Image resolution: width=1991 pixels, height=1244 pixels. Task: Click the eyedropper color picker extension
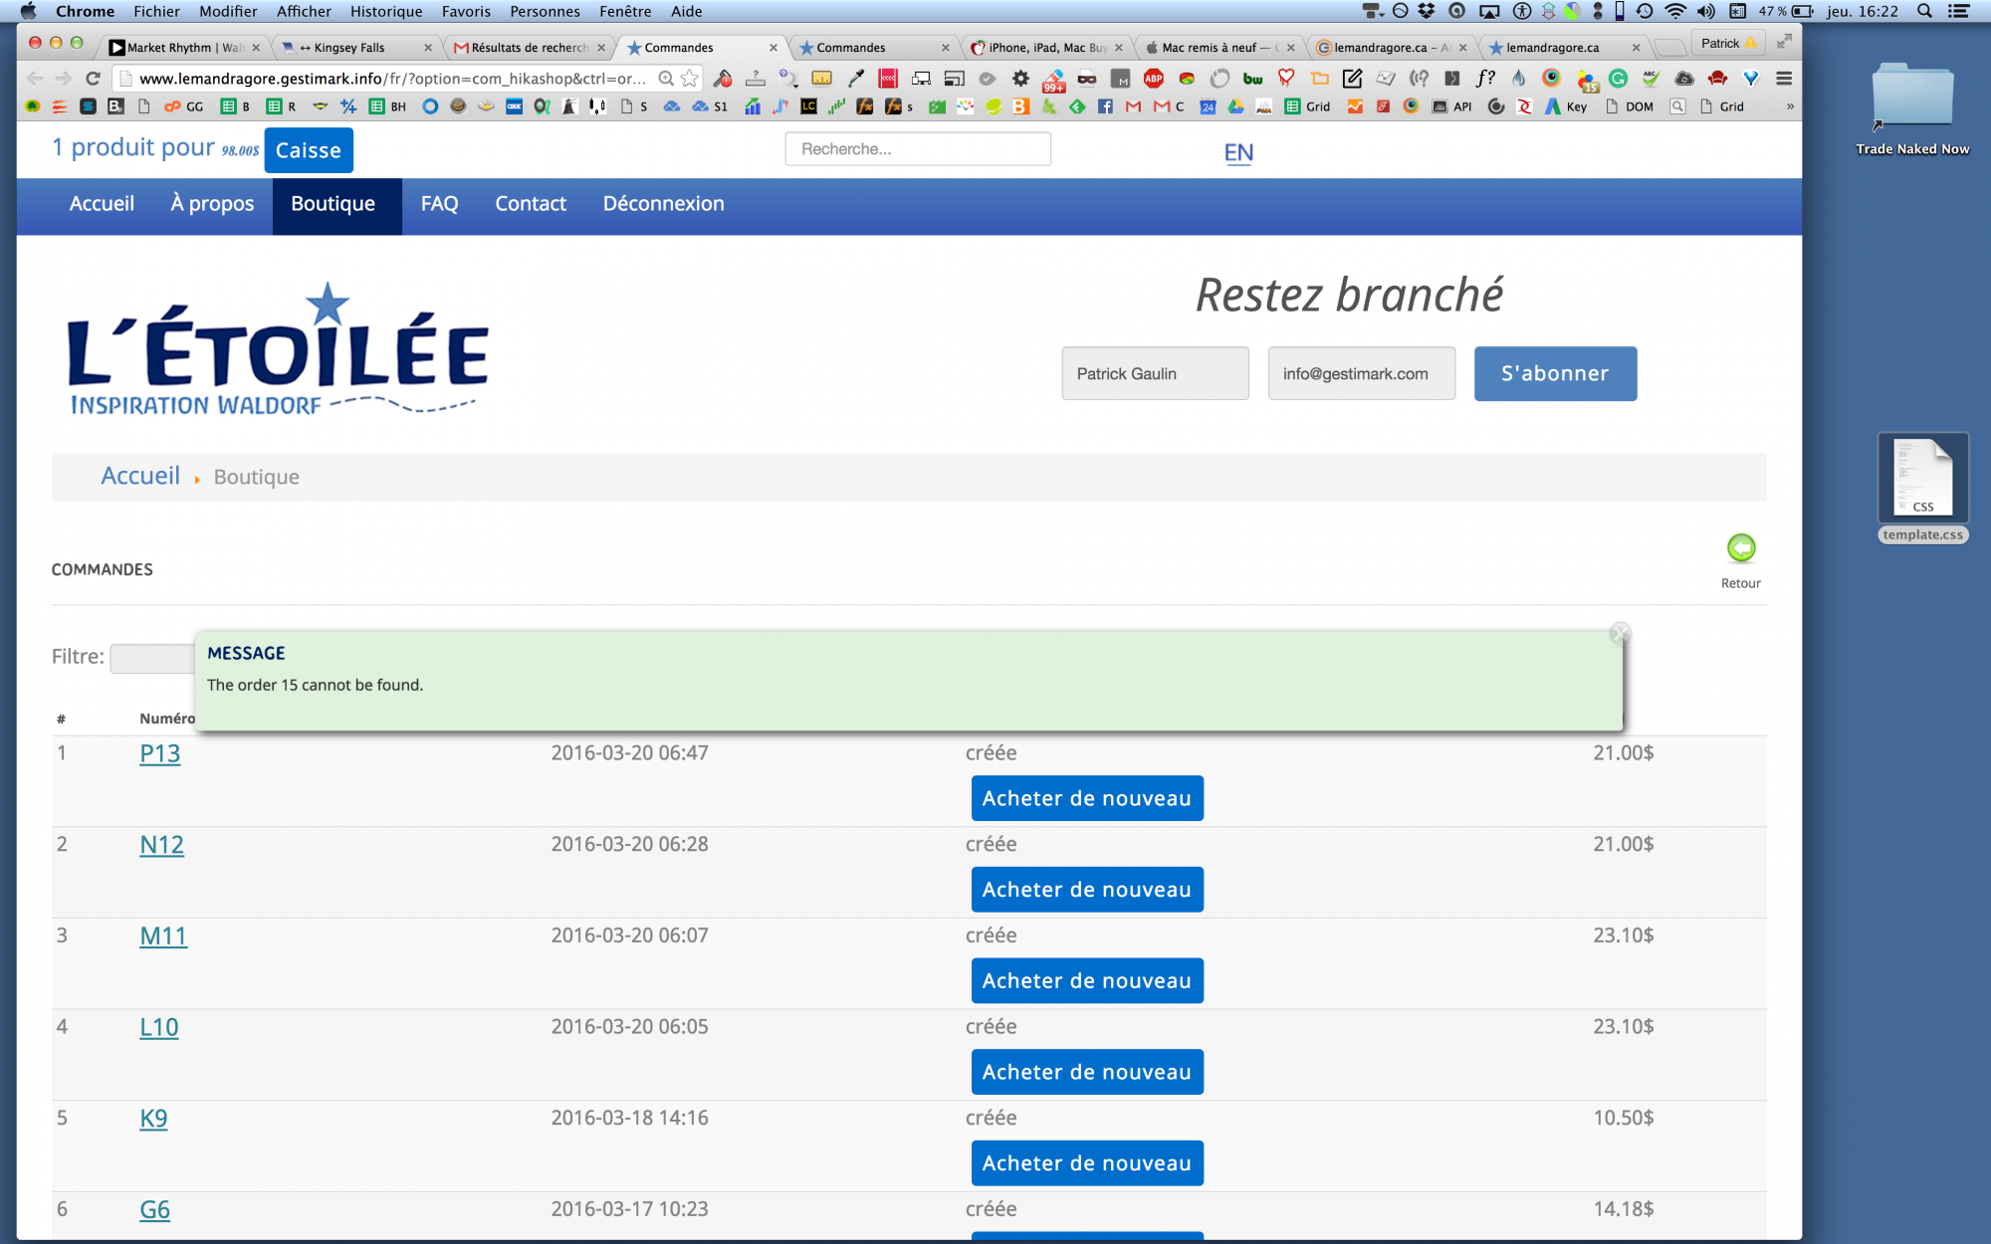[x=855, y=79]
